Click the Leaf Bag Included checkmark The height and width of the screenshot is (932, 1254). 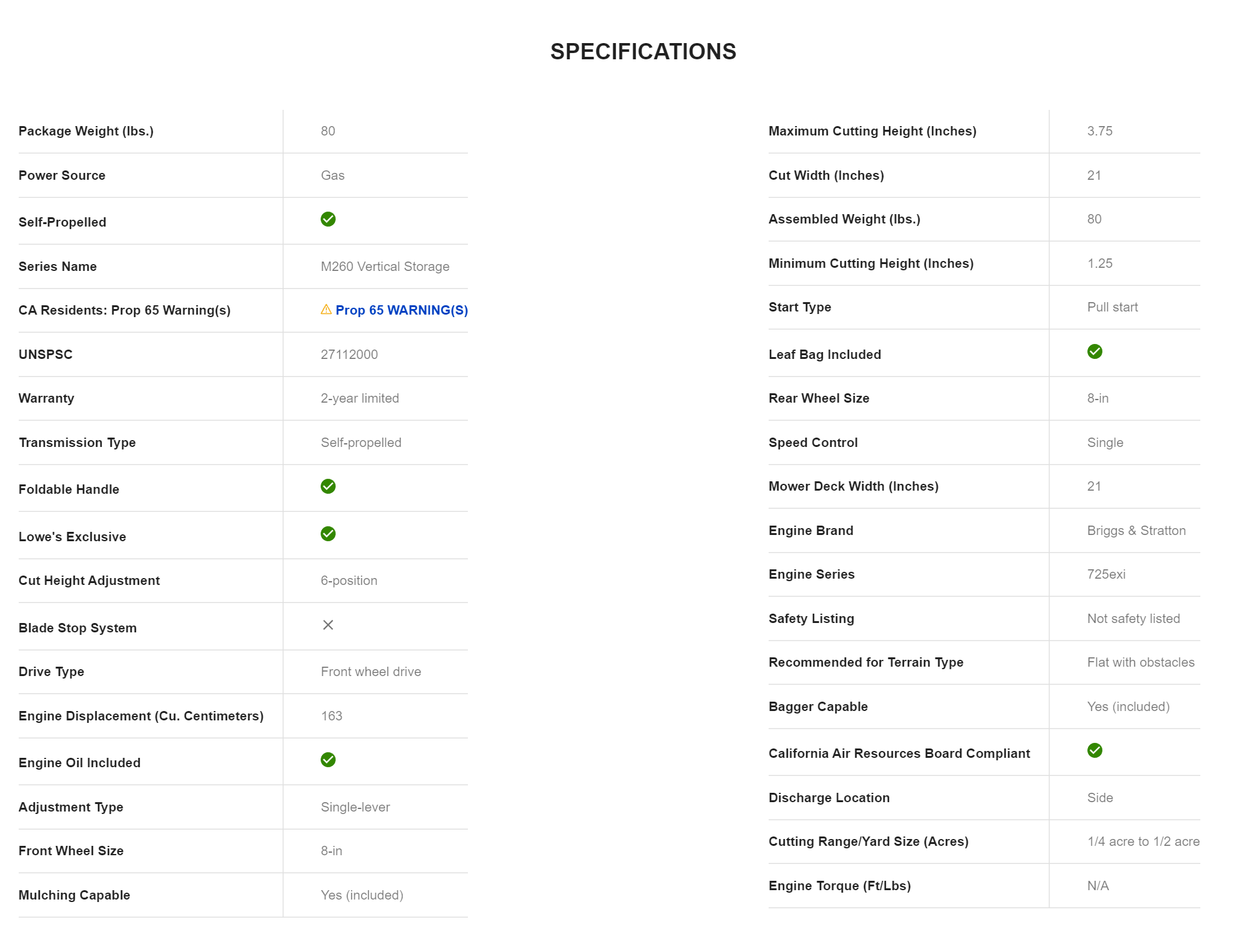point(1094,351)
